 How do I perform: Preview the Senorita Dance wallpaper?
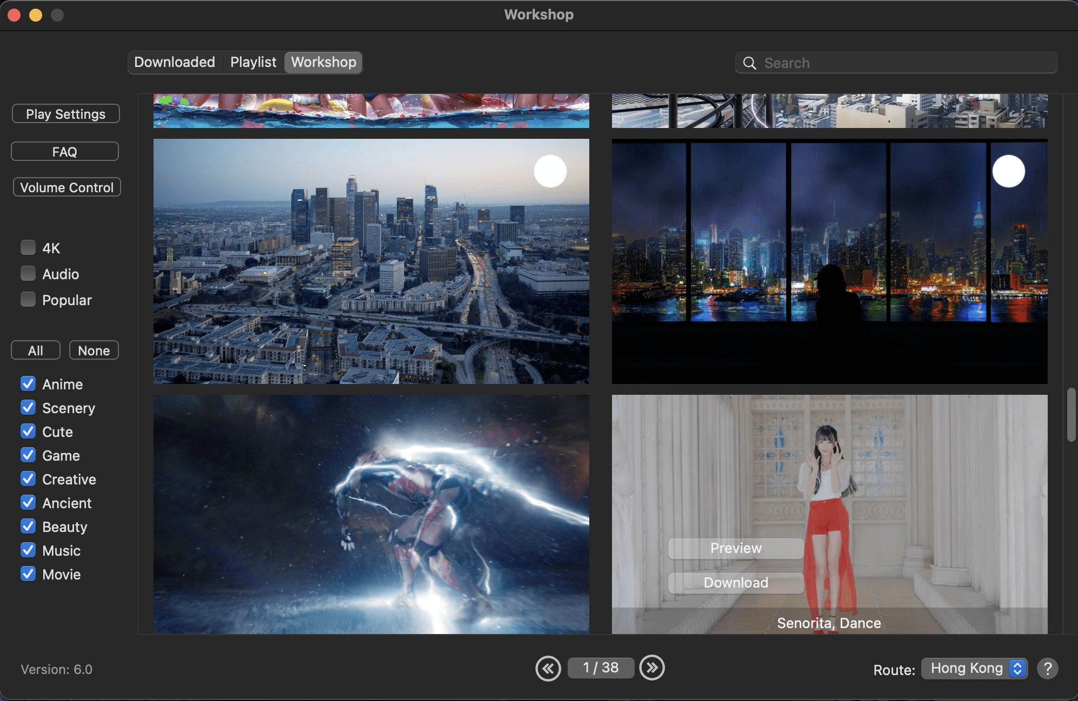tap(735, 548)
